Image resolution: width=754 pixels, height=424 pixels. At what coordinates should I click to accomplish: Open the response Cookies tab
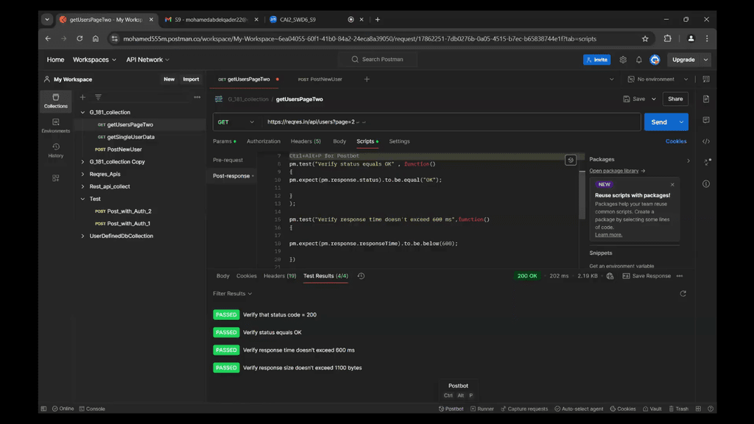tap(246, 276)
